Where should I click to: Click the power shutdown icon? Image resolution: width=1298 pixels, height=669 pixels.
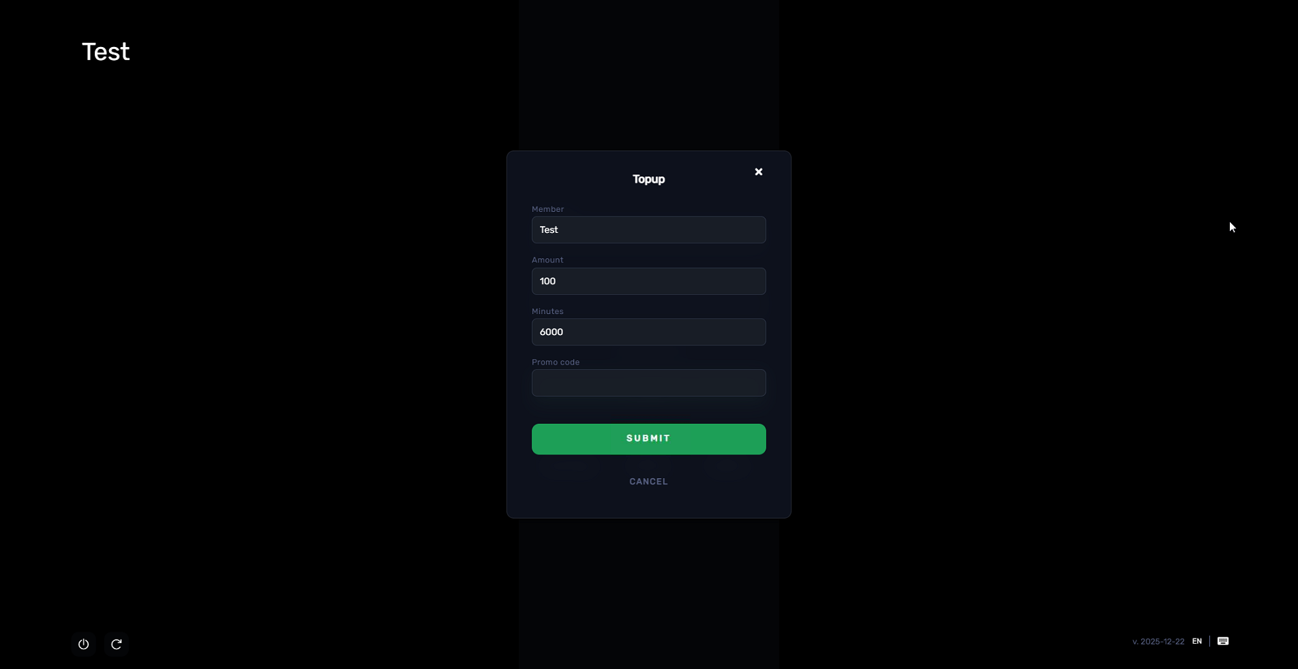[83, 644]
